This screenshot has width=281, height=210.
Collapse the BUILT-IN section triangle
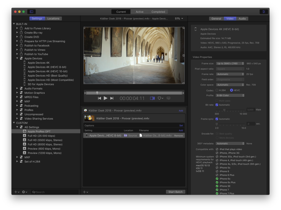pos(14,24)
